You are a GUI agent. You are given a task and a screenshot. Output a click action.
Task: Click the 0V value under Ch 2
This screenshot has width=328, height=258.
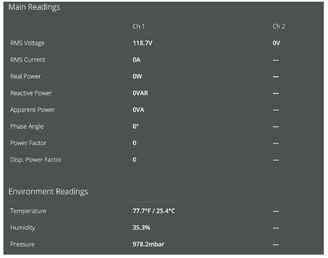click(276, 43)
